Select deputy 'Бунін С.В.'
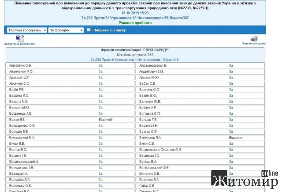 (x=147, y=143)
